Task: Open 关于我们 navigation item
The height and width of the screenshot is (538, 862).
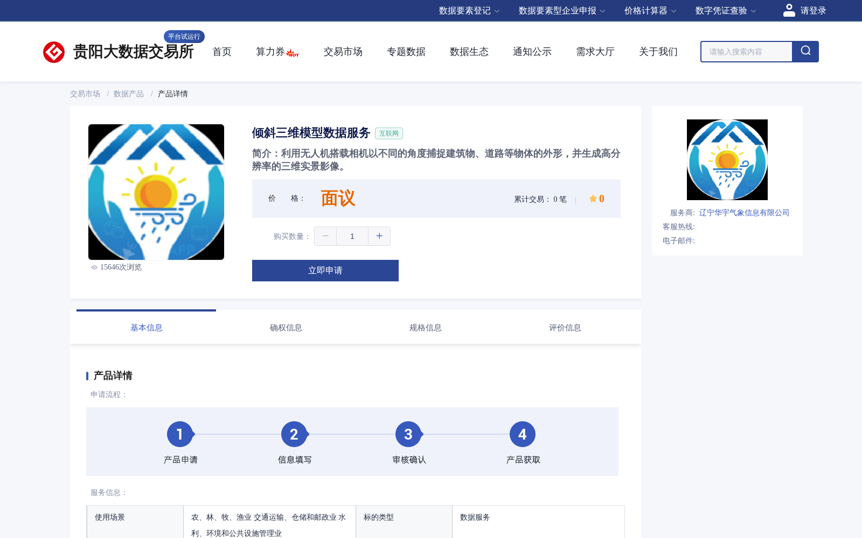Action: tap(658, 52)
